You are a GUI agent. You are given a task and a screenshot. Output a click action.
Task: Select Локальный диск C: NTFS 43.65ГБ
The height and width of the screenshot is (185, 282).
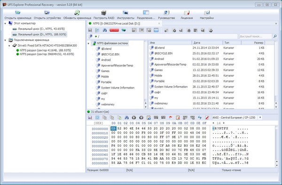pyautogui.click(x=41, y=29)
